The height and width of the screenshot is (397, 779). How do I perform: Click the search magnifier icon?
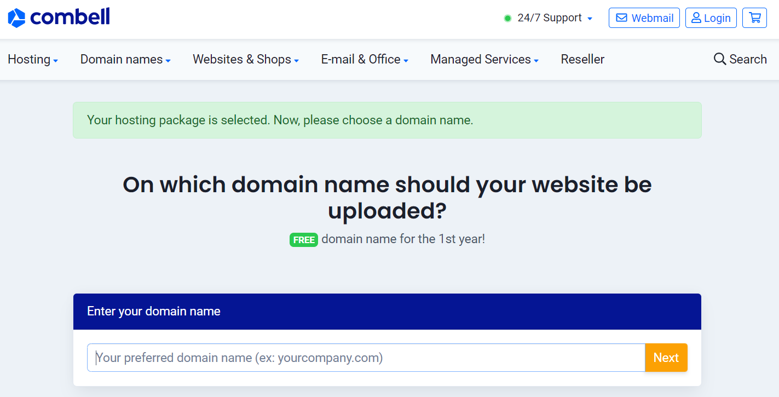(720, 59)
